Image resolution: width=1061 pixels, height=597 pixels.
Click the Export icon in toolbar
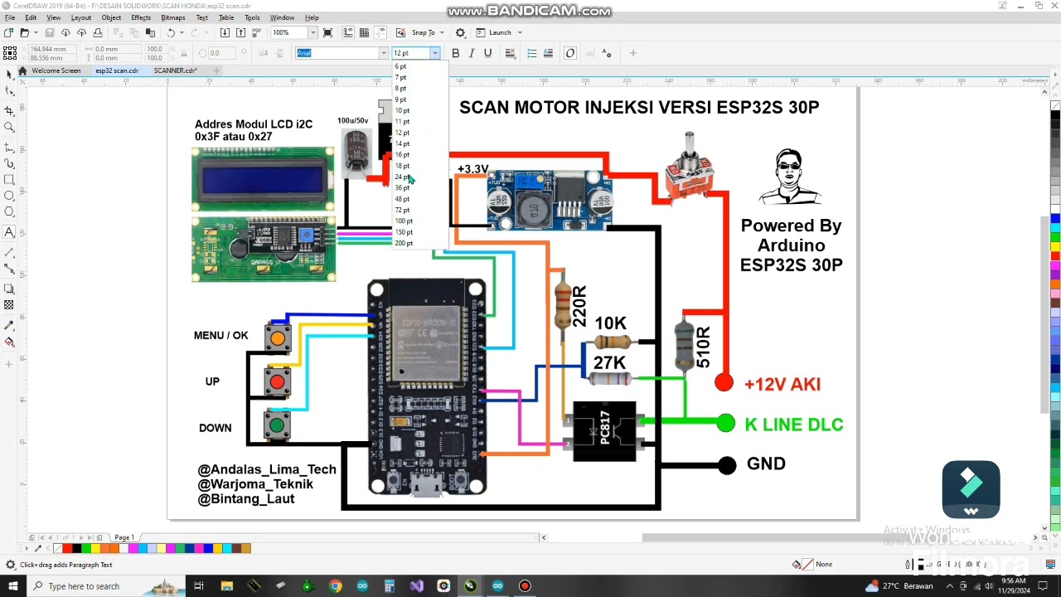click(240, 32)
